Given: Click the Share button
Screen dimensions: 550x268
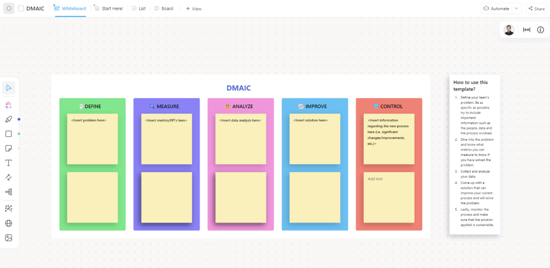Looking at the screenshot, I should [536, 8].
